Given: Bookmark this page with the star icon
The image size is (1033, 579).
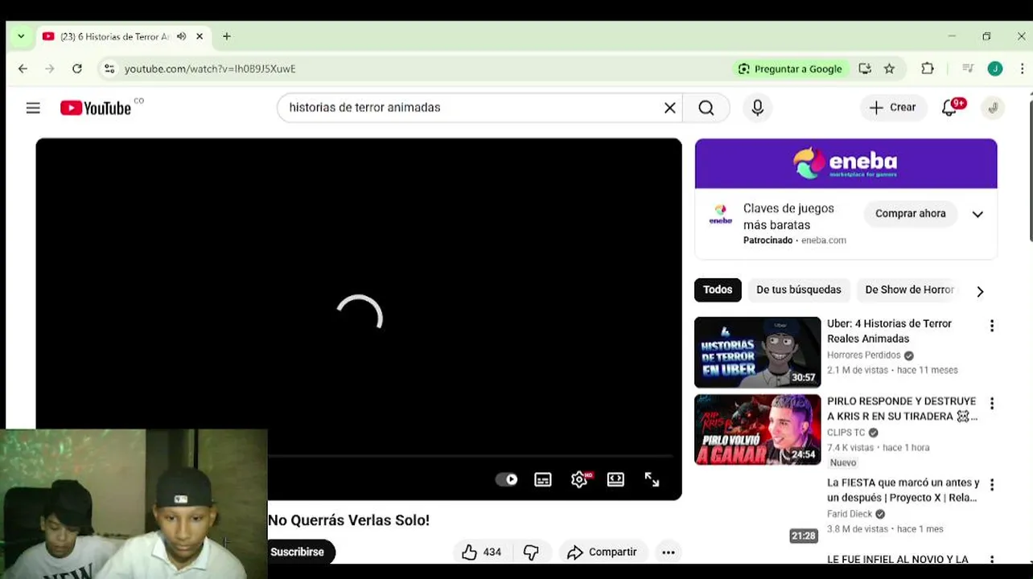Looking at the screenshot, I should (x=889, y=69).
